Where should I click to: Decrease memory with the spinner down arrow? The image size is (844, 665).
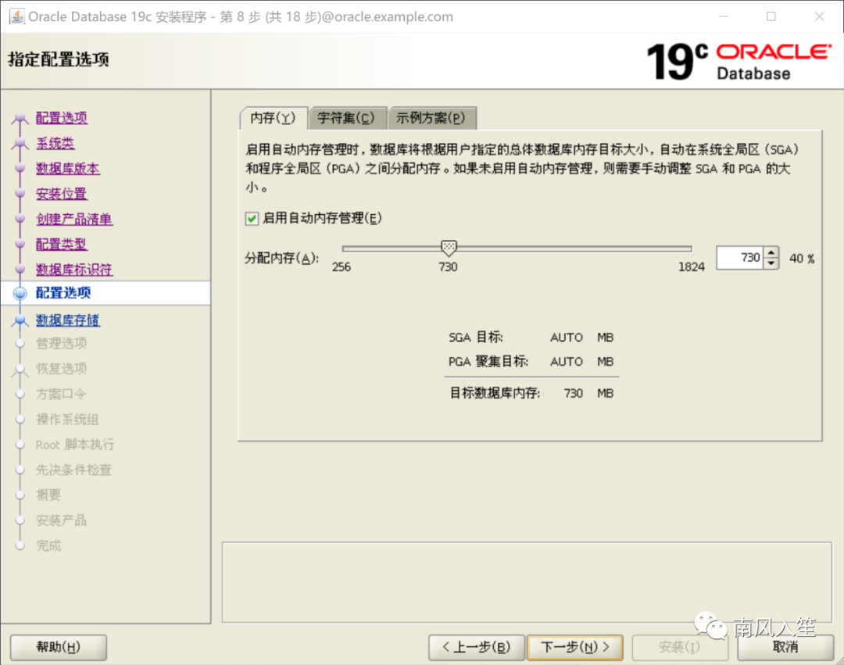[771, 263]
